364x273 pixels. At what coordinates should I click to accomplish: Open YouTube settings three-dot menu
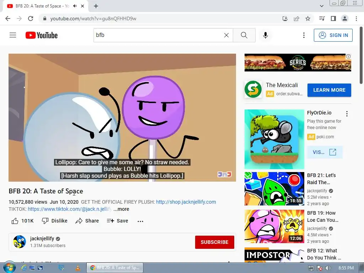[304, 35]
